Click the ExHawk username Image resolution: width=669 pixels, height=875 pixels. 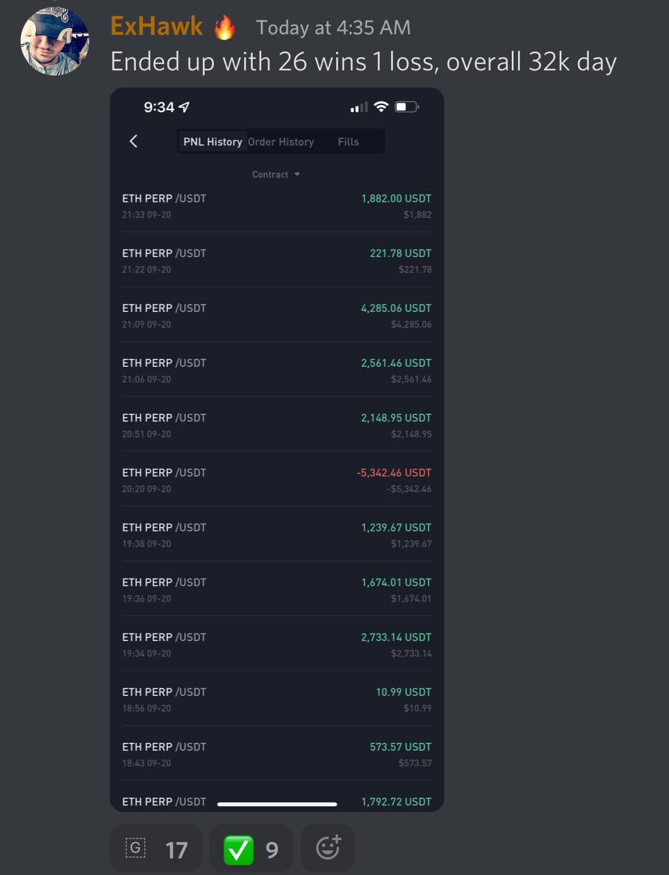156,27
